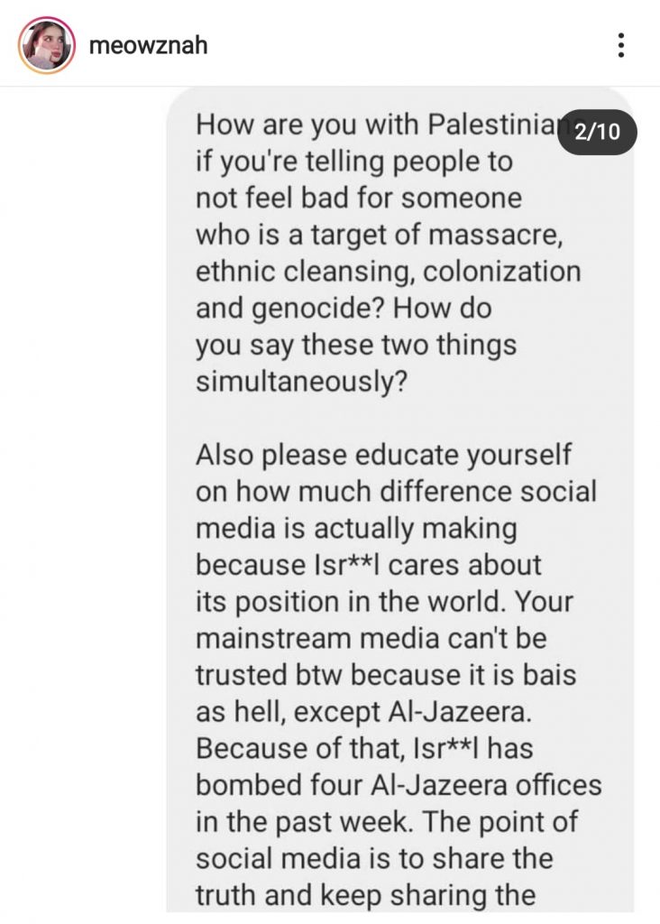The image size is (660, 924).
Task: Click the gray message bubble image
Action: (400, 500)
